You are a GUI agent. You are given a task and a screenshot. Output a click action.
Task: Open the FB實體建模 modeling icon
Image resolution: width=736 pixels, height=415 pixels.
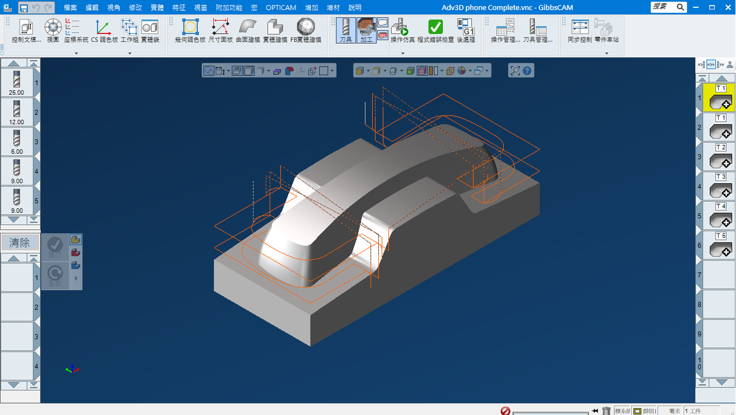305,31
